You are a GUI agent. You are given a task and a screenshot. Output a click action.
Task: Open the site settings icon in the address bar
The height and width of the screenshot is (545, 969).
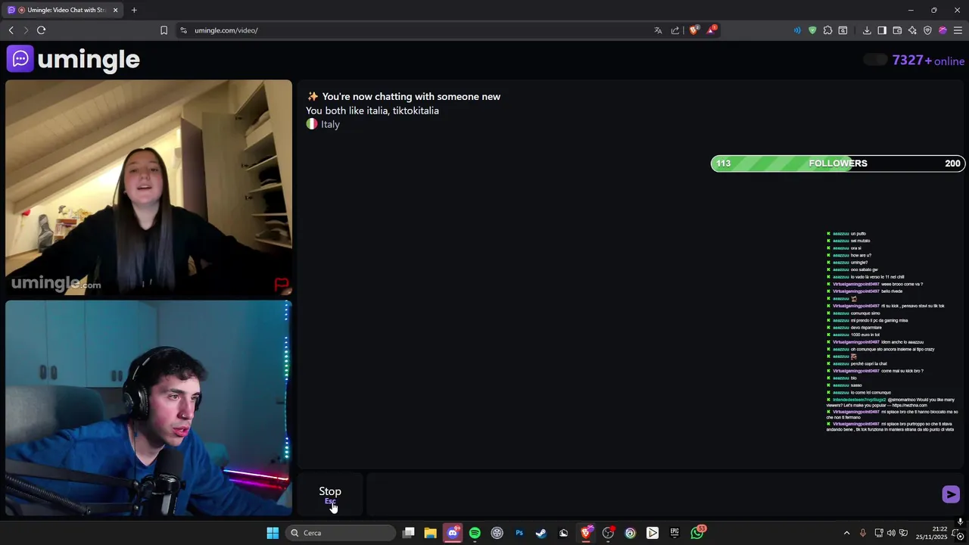click(x=183, y=30)
